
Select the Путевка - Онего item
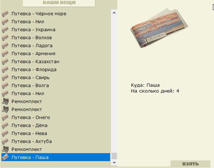(56, 118)
